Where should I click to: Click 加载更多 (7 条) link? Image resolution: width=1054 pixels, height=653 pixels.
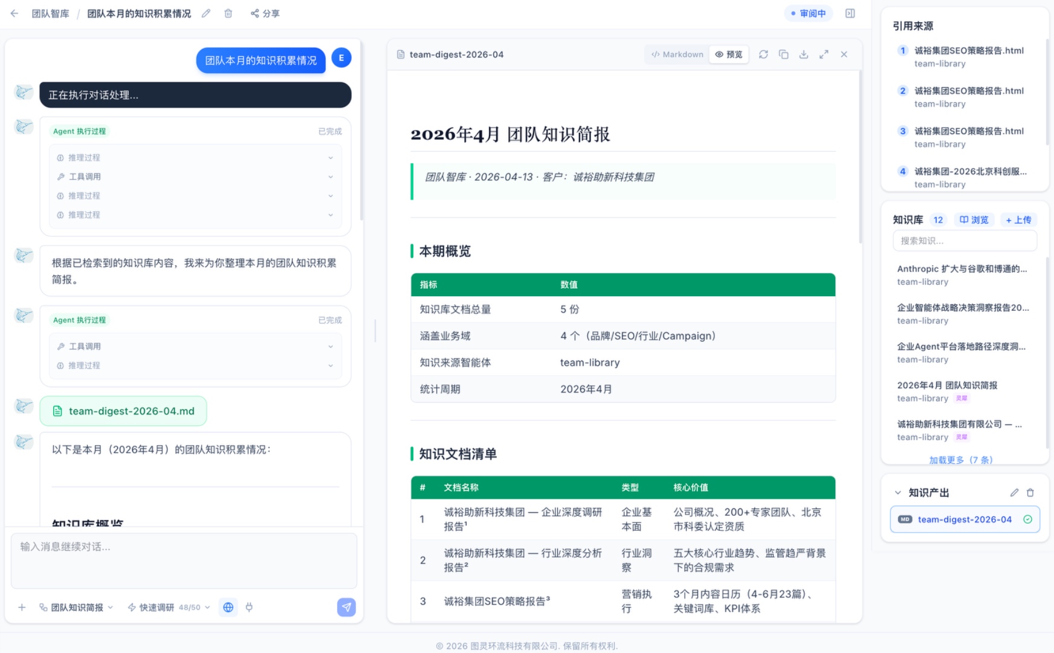pyautogui.click(x=961, y=460)
